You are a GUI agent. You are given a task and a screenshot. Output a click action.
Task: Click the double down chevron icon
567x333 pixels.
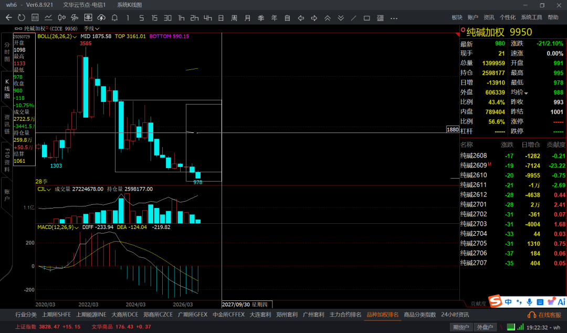click(x=341, y=18)
